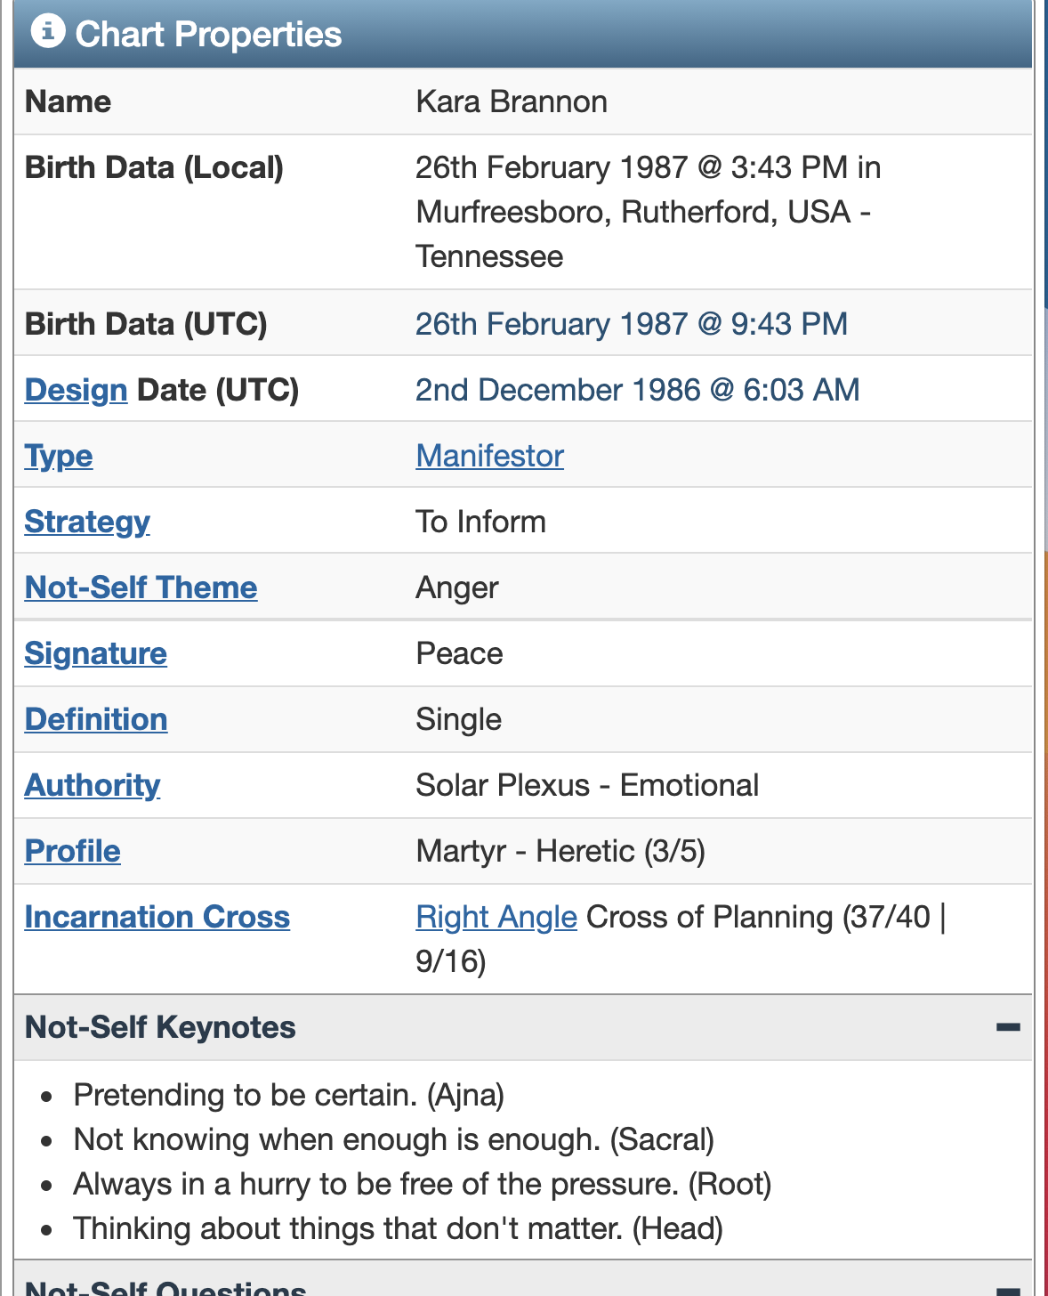Open the Strategy link

click(x=87, y=522)
